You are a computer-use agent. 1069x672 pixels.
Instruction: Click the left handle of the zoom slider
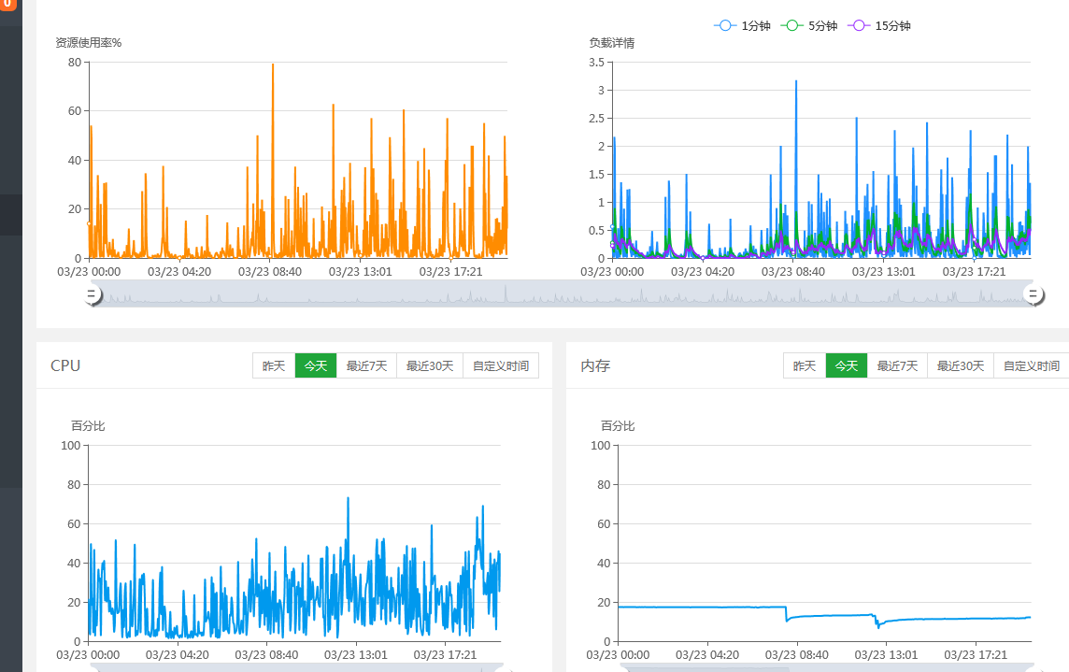(93, 294)
